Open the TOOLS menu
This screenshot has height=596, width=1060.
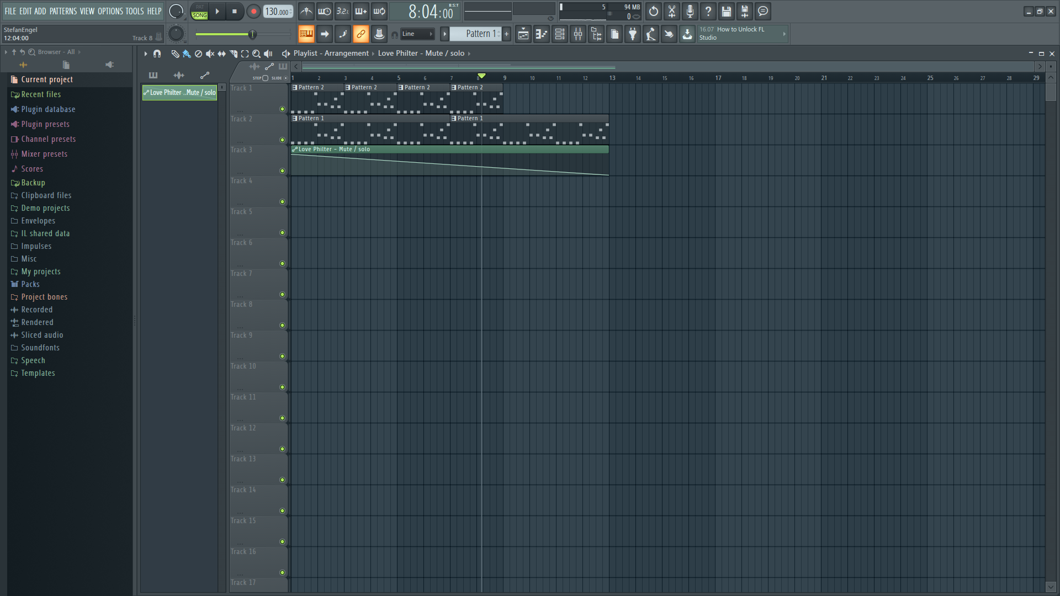tap(135, 11)
